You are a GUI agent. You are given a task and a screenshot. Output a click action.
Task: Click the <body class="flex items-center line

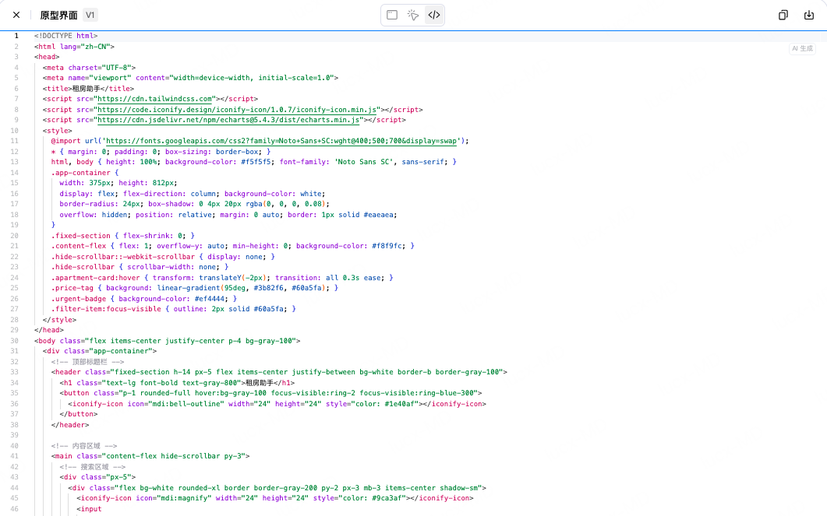[168, 341]
